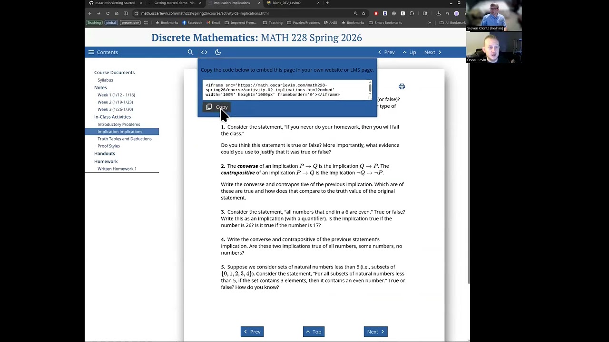Switch to the oscarlevin/Getting-started GitHub tab
Viewport: 609px width, 342px height.
click(115, 3)
